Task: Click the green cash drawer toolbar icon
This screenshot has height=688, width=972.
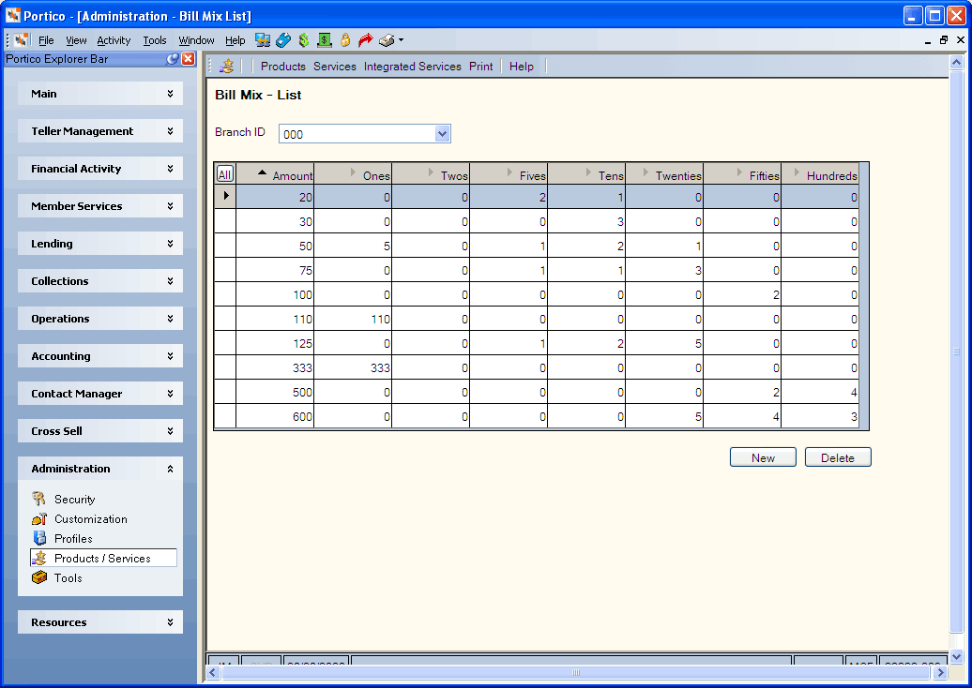Action: [x=325, y=40]
